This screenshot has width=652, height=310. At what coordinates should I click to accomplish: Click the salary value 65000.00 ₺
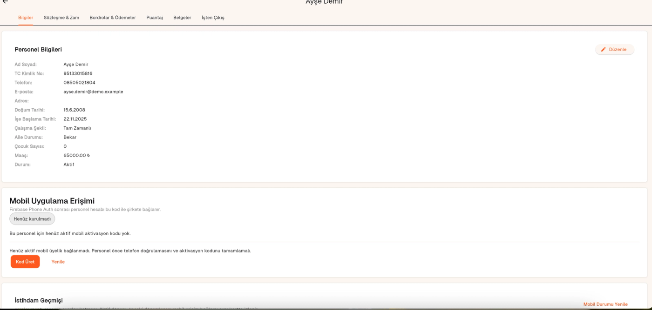(x=76, y=156)
